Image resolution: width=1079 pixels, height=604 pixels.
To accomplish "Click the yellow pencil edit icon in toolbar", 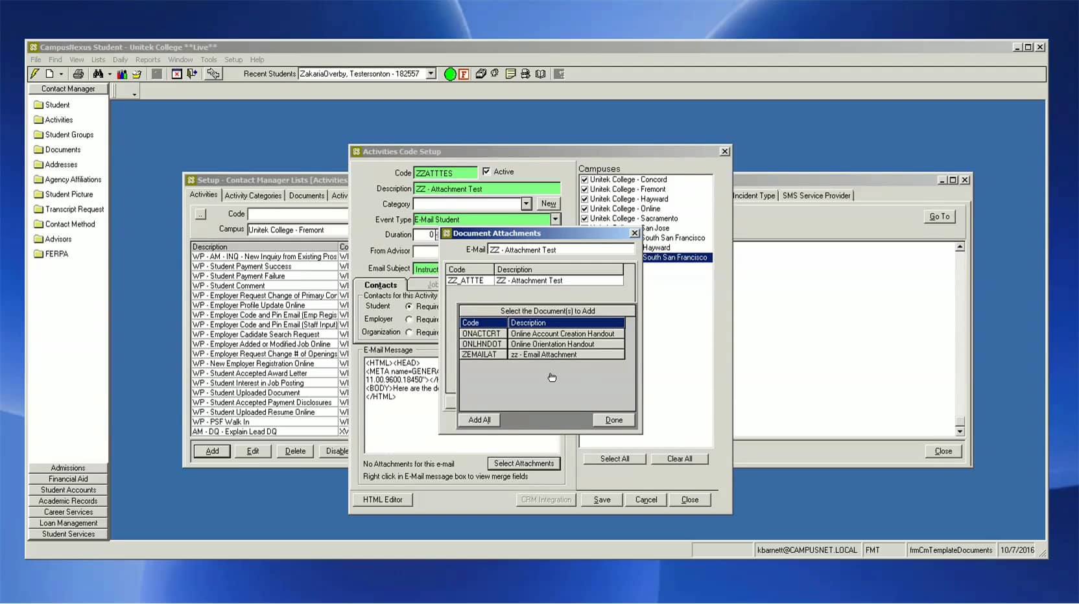I will point(34,74).
